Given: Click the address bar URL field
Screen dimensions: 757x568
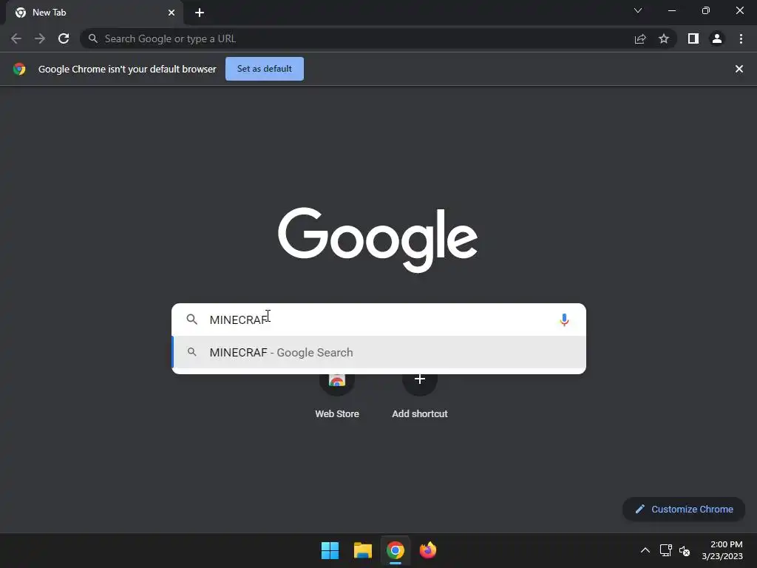Looking at the screenshot, I should [378, 38].
